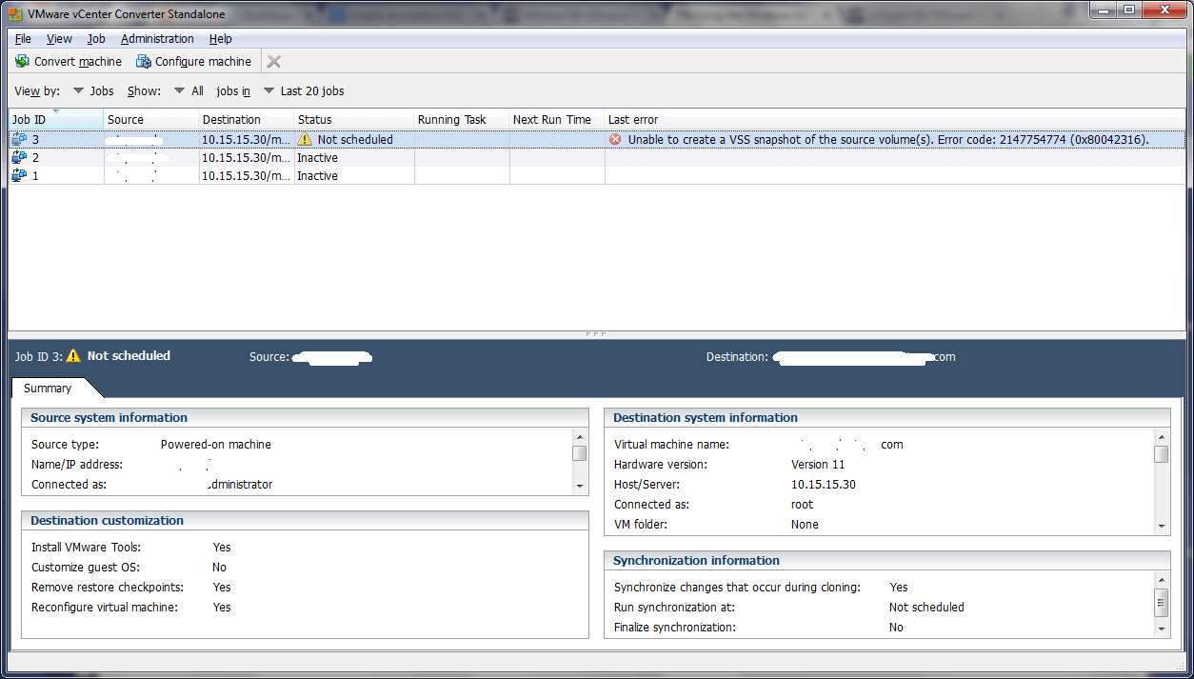Click the scroll up arrow in Synchronization information
The width and height of the screenshot is (1194, 679).
coord(1162,579)
